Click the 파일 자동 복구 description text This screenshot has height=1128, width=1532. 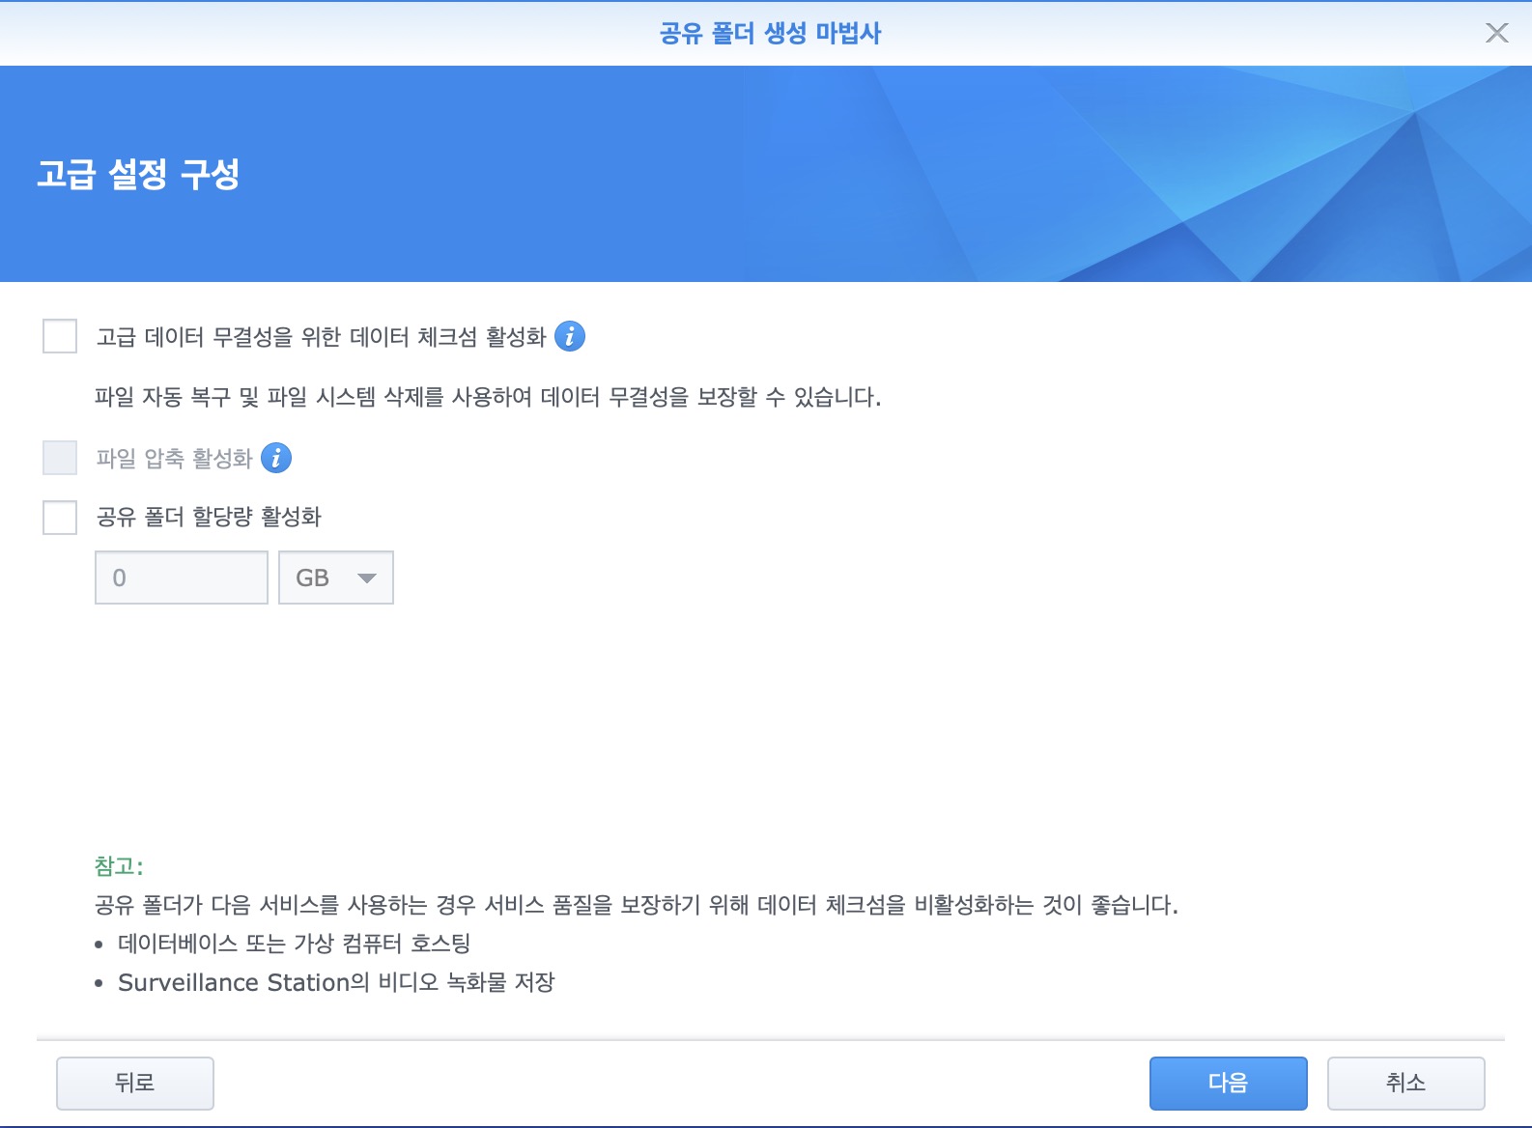point(488,397)
